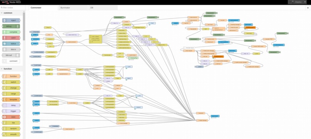
Task: Open the Deploy options dropdown arrow
Action: pos(305,2)
